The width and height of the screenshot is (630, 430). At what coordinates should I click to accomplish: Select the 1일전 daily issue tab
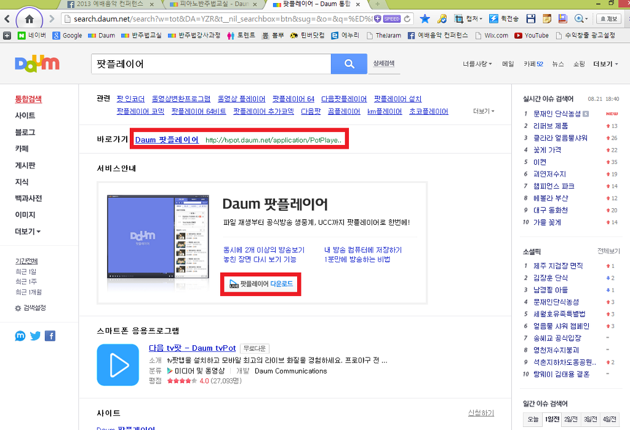(552, 419)
